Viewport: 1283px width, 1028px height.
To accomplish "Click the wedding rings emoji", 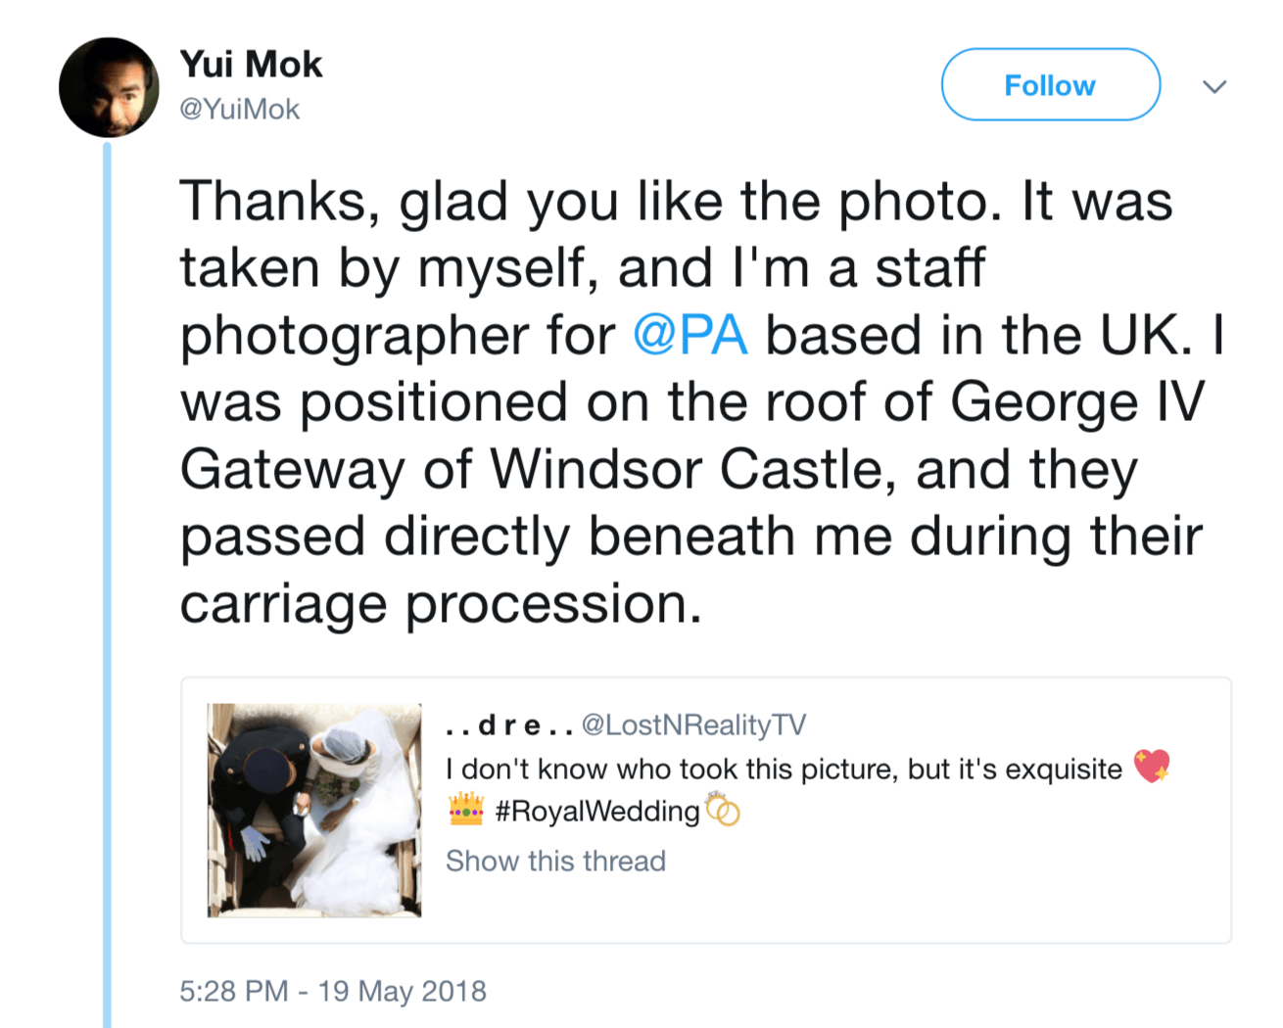I will coord(723,810).
